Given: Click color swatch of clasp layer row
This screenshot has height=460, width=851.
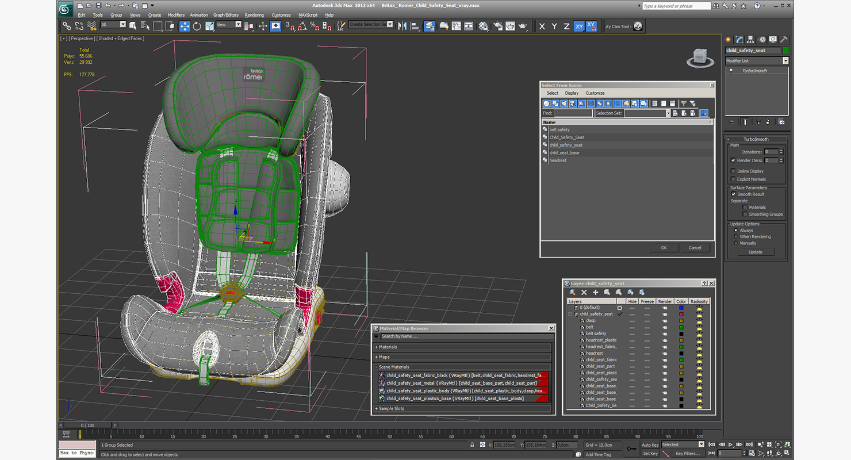Looking at the screenshot, I should pos(681,320).
